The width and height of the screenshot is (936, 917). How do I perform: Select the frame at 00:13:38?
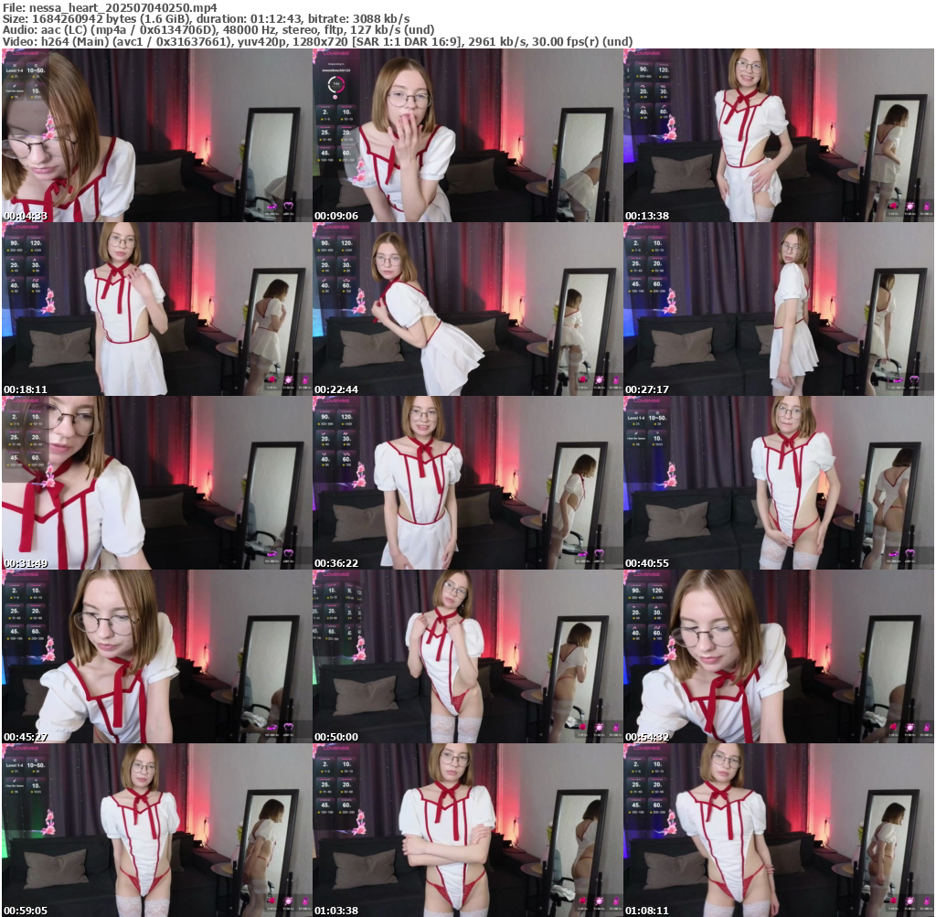click(779, 135)
